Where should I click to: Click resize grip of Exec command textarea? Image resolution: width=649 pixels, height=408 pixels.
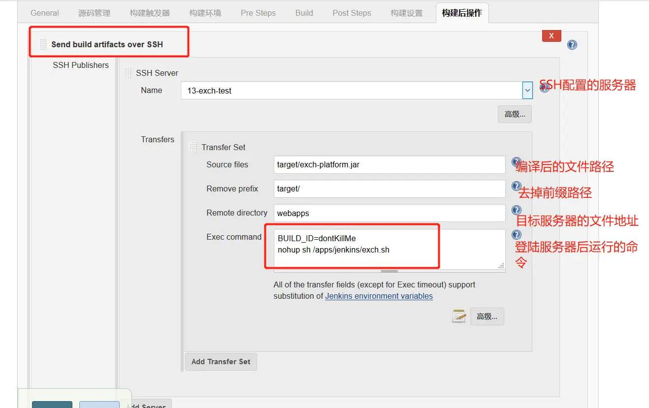[501, 265]
